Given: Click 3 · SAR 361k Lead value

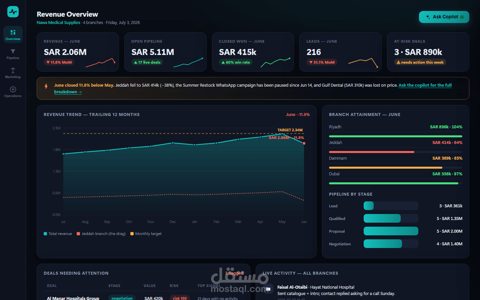Looking at the screenshot, I should click(x=451, y=206).
